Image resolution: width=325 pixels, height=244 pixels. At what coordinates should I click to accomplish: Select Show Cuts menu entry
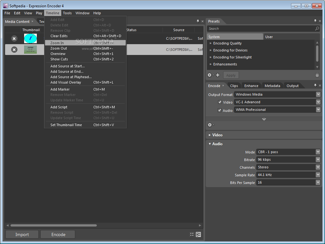85,59
